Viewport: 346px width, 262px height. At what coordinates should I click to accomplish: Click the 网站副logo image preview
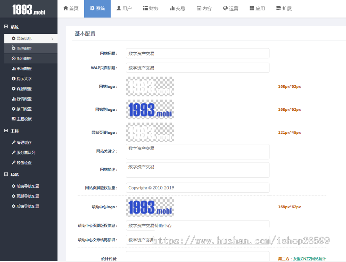150,109
